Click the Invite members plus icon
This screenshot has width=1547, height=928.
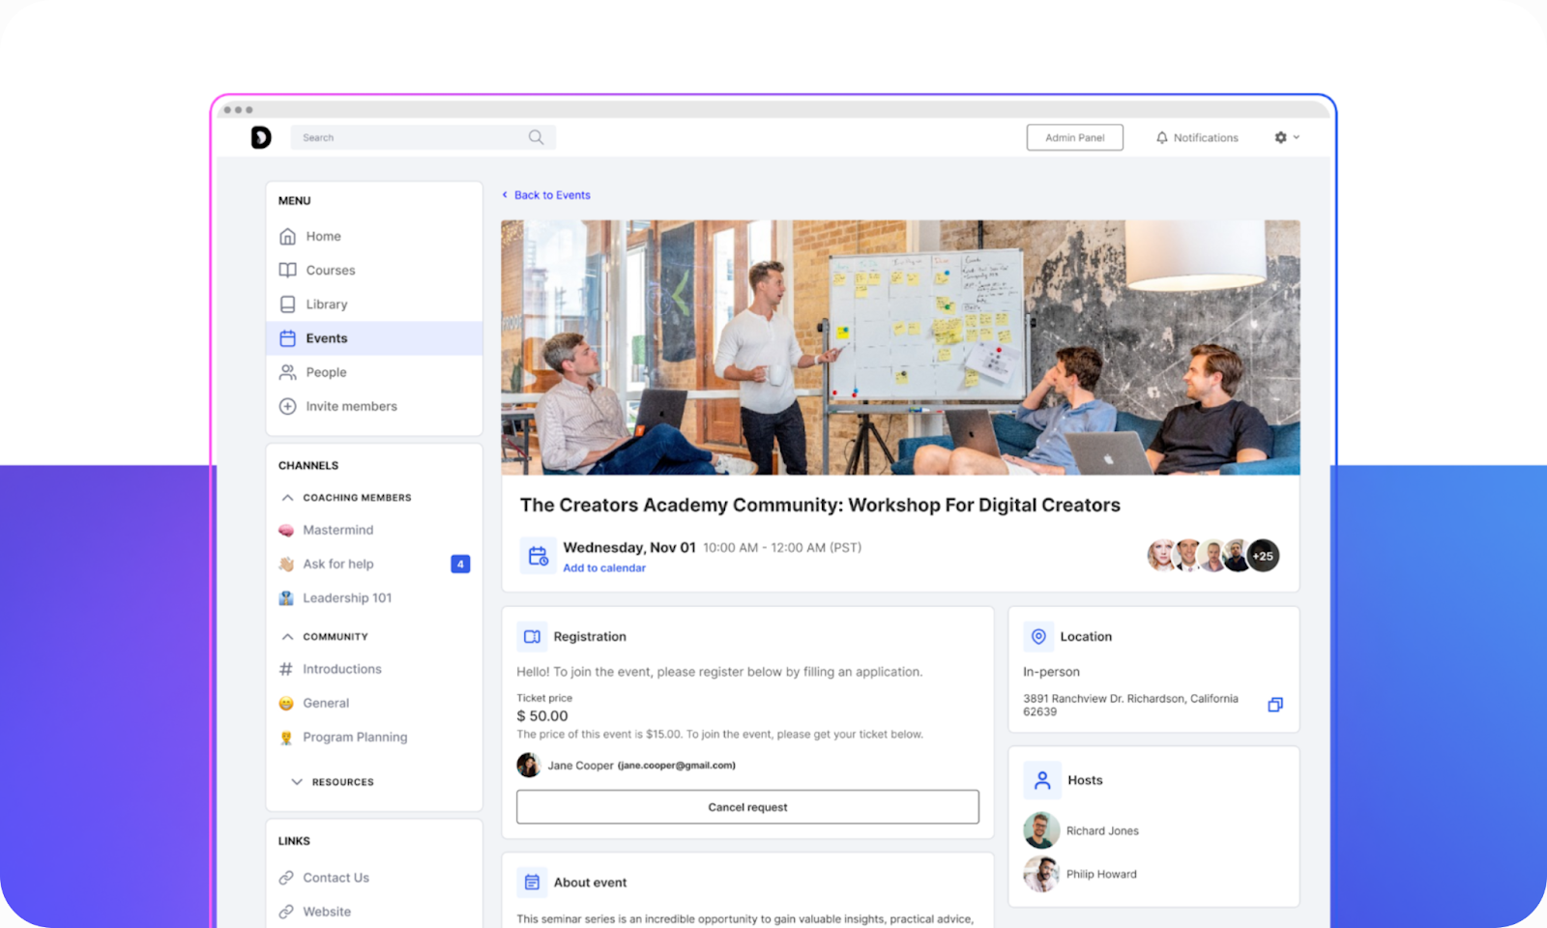[x=287, y=406]
